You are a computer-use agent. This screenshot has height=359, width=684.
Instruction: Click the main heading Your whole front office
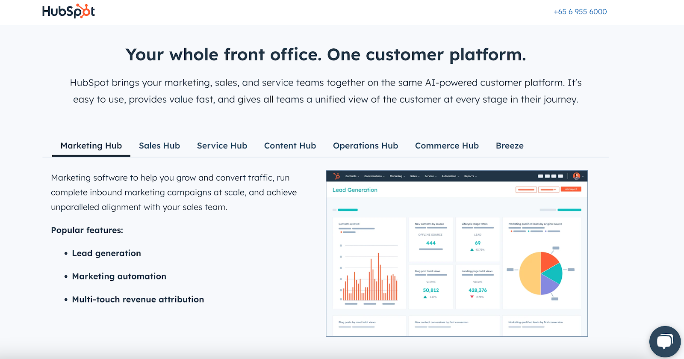[326, 55]
